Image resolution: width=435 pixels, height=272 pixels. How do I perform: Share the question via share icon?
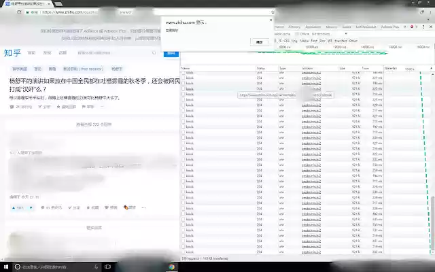point(40,107)
